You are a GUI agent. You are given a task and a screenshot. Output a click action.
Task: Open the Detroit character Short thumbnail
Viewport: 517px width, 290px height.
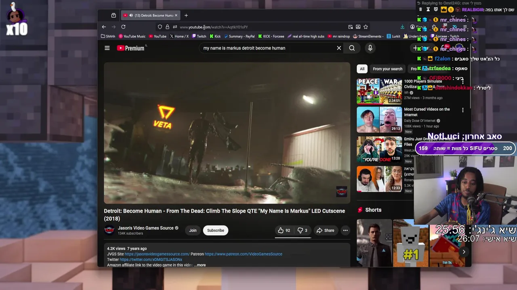click(x=374, y=243)
